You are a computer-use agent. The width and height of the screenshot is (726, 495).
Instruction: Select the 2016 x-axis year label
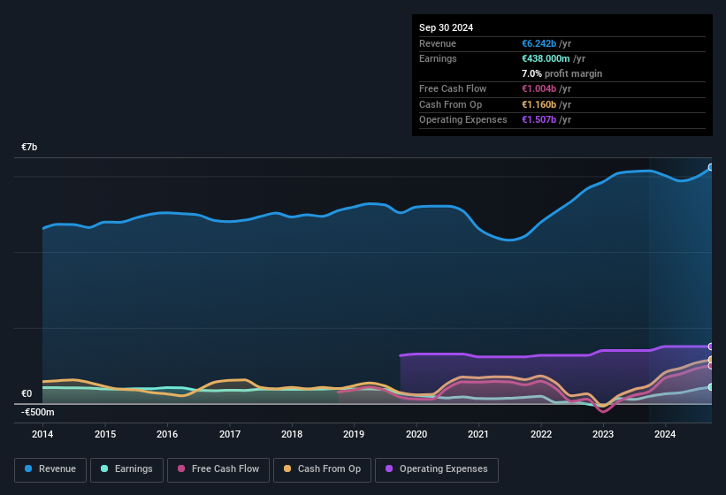tap(167, 434)
